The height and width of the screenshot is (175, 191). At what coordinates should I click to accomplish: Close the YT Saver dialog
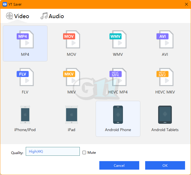(x=186, y=4)
